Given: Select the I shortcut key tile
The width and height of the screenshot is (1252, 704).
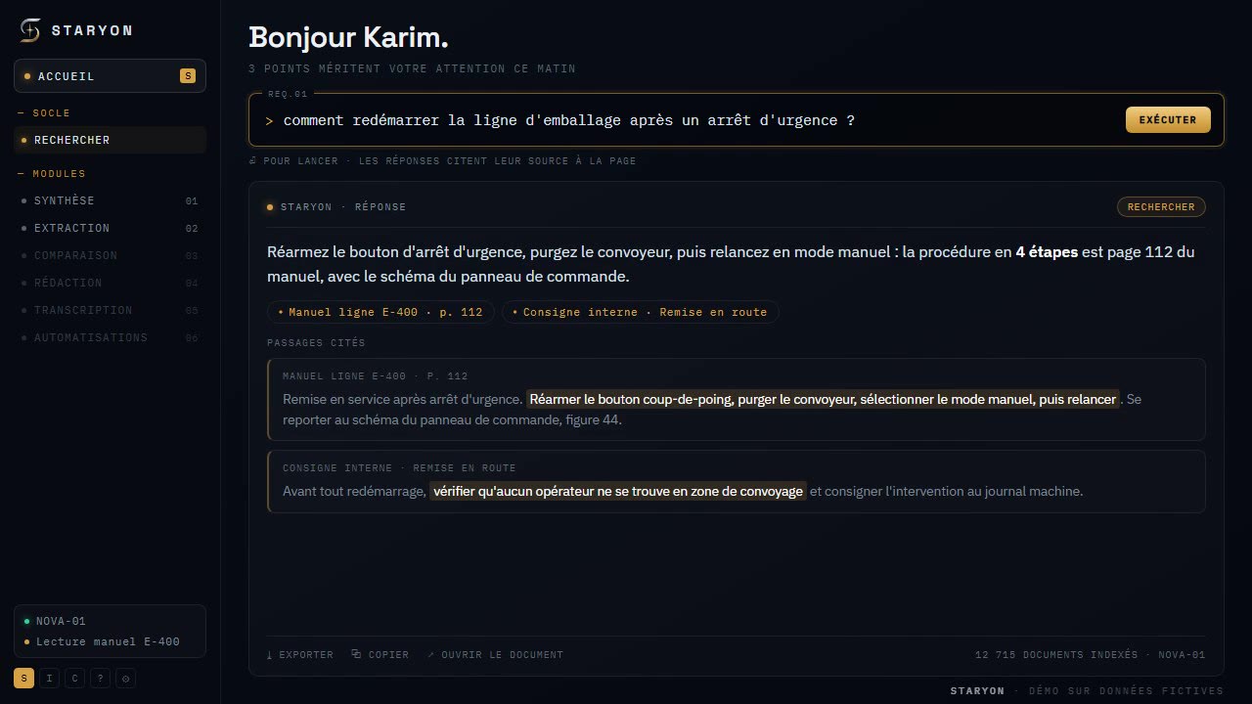Looking at the screenshot, I should (x=48, y=678).
